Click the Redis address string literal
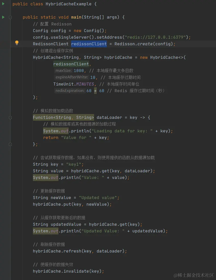The width and height of the screenshot is (216, 280). point(155,37)
